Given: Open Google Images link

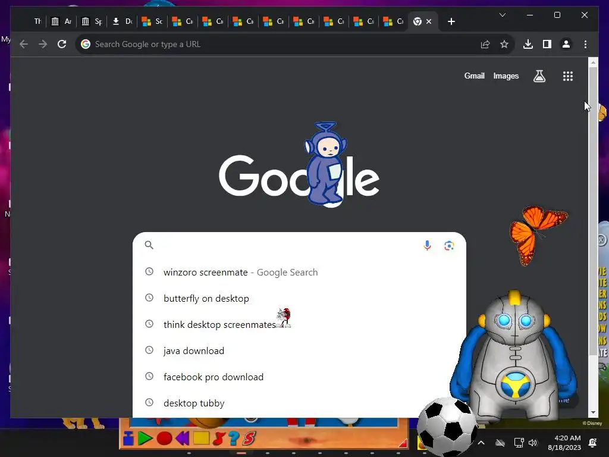Looking at the screenshot, I should pos(506,76).
